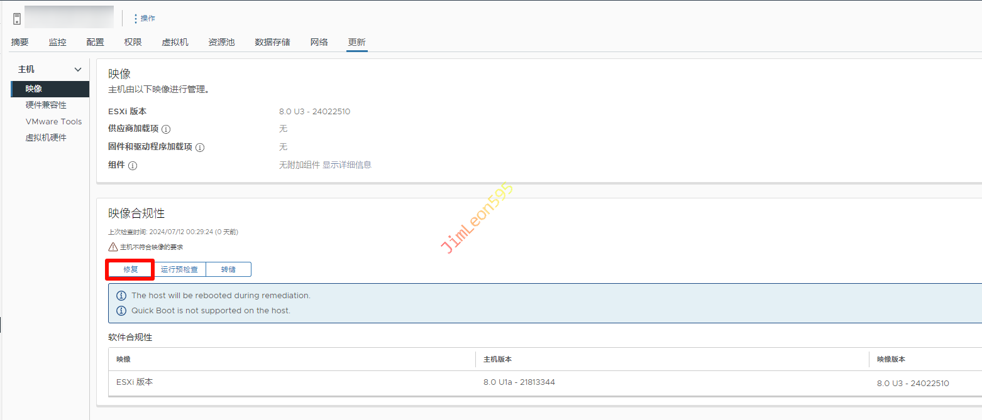Click the warning triangle compliance icon
Screen dimensions: 982x420
tap(113, 247)
